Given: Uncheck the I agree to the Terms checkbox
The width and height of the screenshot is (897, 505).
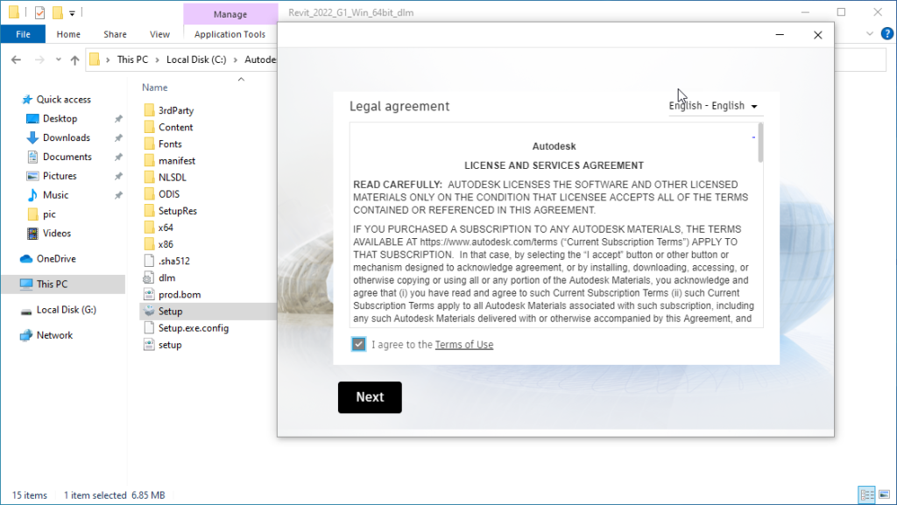Looking at the screenshot, I should [x=358, y=344].
